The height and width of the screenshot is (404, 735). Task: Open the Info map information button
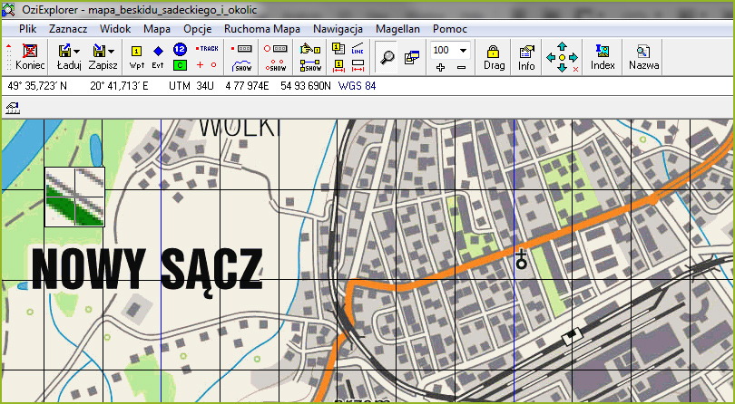[x=526, y=56]
